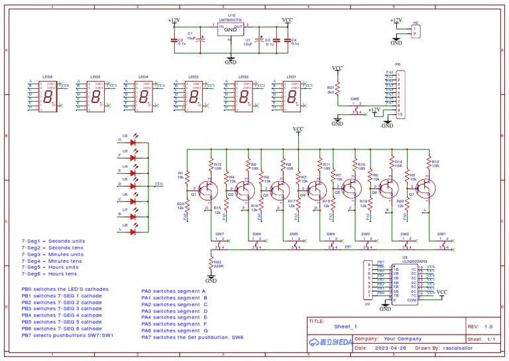Select the date '2023-04-26'
This screenshot has height=361, width=509.
[390, 348]
